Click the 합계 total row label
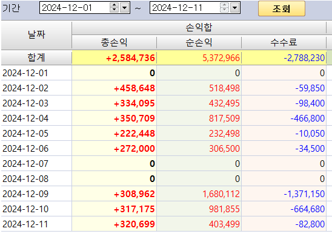The image size is (332, 237). (36, 57)
